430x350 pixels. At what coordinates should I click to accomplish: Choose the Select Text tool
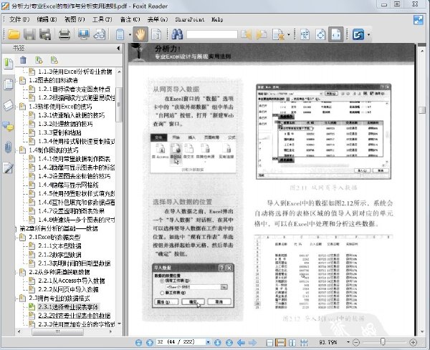156,34
